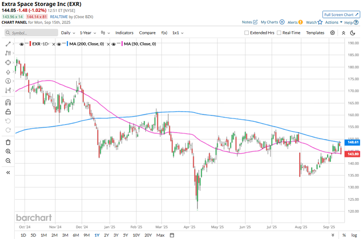Screen dimensions: 364x239
Task: Select the 1M time range
Action: [x=44, y=235]
